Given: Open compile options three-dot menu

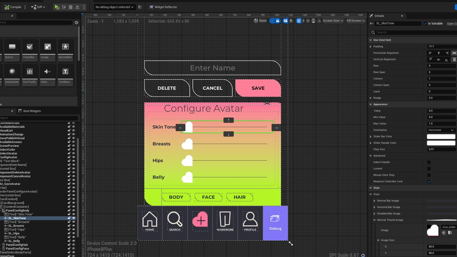Looking at the screenshot, I should point(25,7).
